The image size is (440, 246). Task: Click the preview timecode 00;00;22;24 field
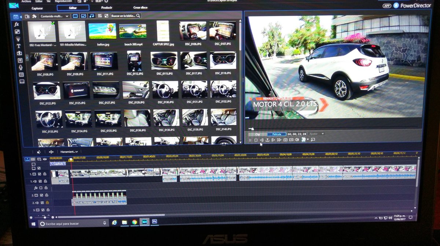coord(297,134)
